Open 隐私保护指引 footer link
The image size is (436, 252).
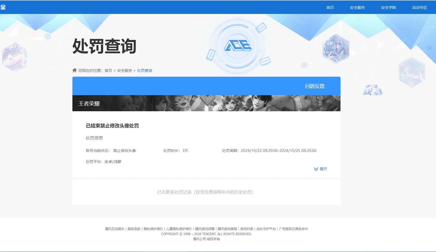153,229
